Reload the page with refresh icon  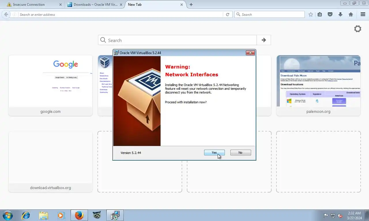pos(227,14)
